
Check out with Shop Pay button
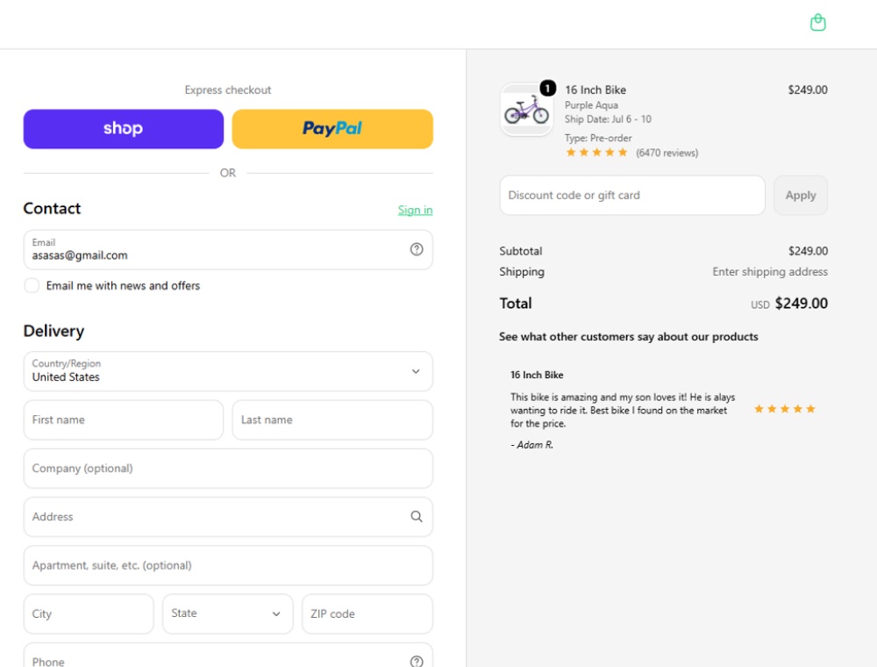point(124,129)
